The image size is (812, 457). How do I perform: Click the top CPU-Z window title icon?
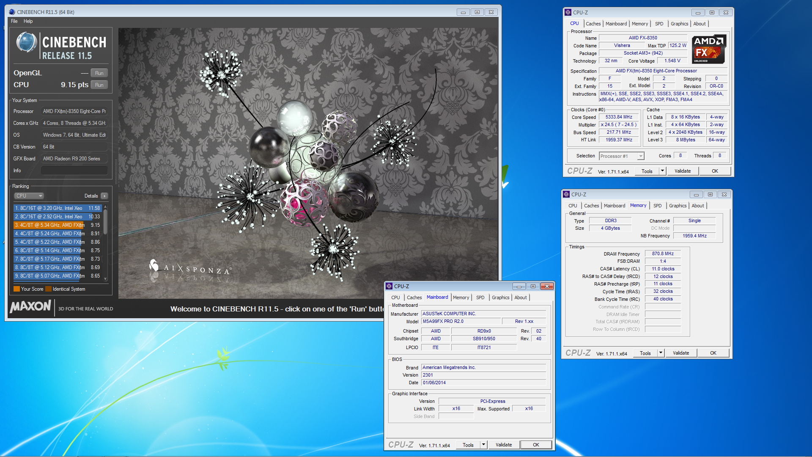pyautogui.click(x=568, y=12)
